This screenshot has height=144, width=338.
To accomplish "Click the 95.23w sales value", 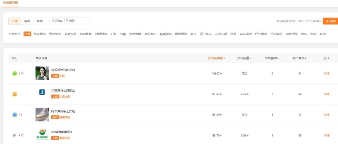I will click(217, 115).
